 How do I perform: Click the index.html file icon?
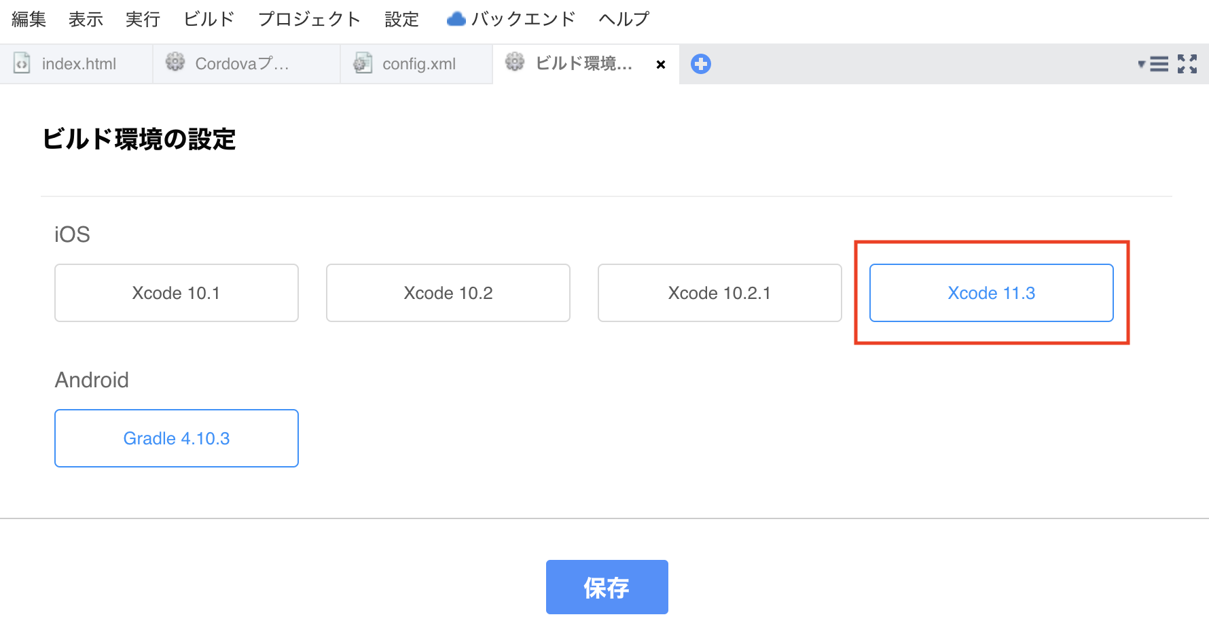[22, 63]
